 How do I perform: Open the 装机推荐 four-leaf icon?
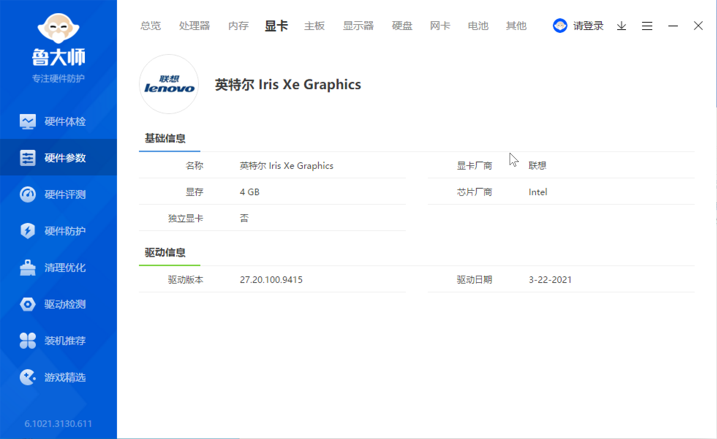pos(28,341)
